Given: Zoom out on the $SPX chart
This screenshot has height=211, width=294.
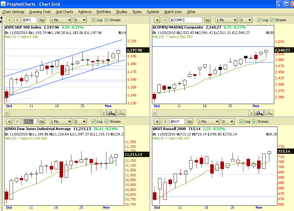Looking at the screenshot, I should (x=121, y=113).
